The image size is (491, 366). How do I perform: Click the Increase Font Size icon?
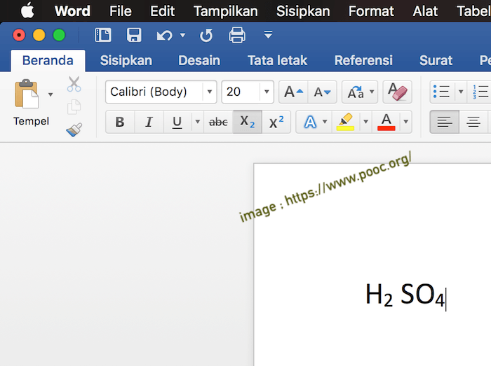[293, 92]
